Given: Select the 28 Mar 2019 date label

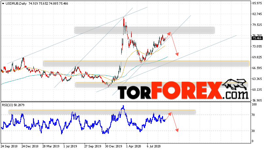Looking at the screenshot, I should pyautogui.click(x=51, y=146).
